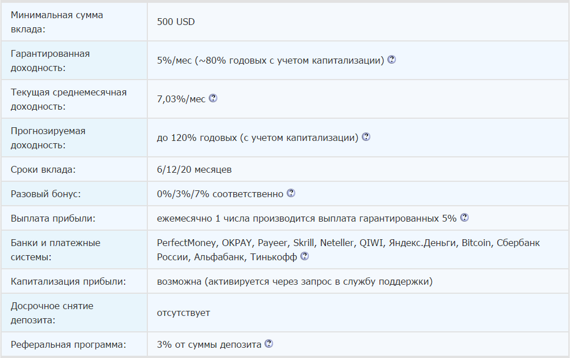
Task: Click the Реферальная программа label
Action: [x=68, y=344]
